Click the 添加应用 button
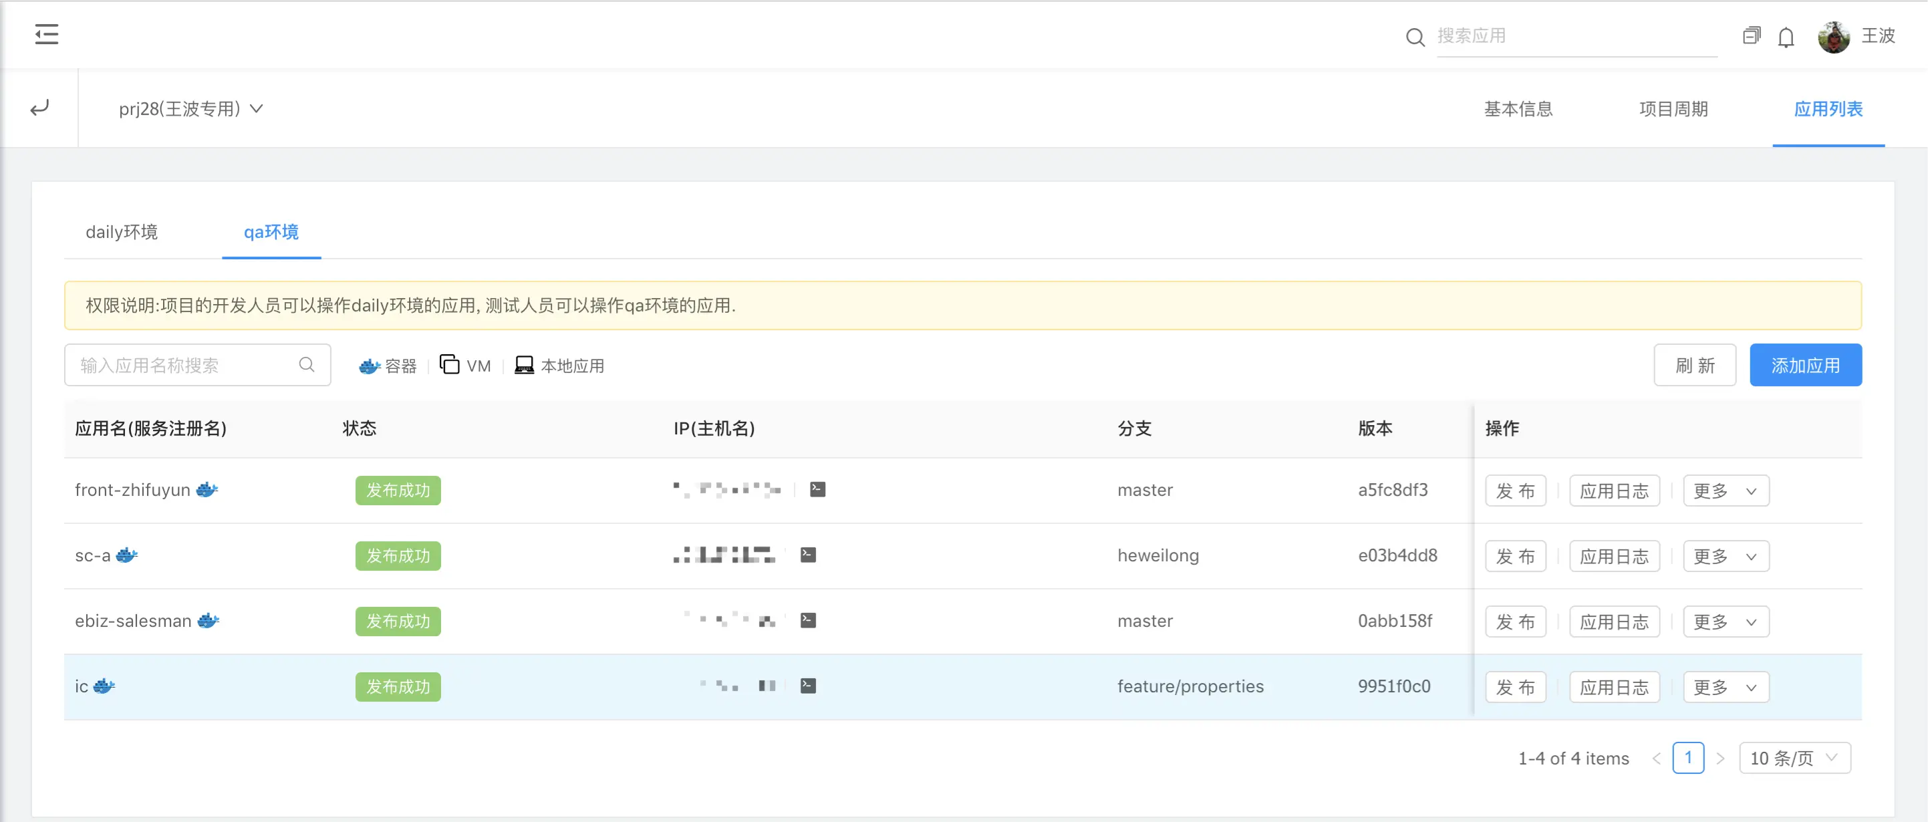 tap(1804, 366)
